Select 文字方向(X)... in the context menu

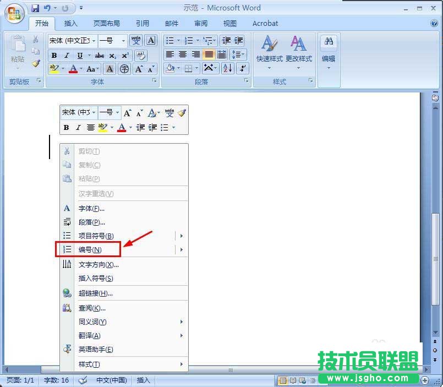124,265
